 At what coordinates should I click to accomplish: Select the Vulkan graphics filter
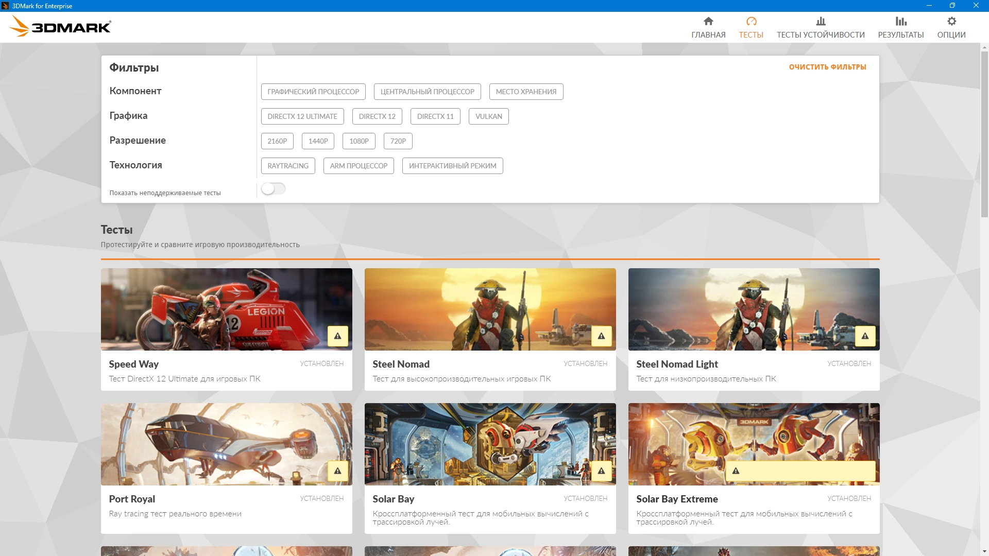click(x=488, y=116)
